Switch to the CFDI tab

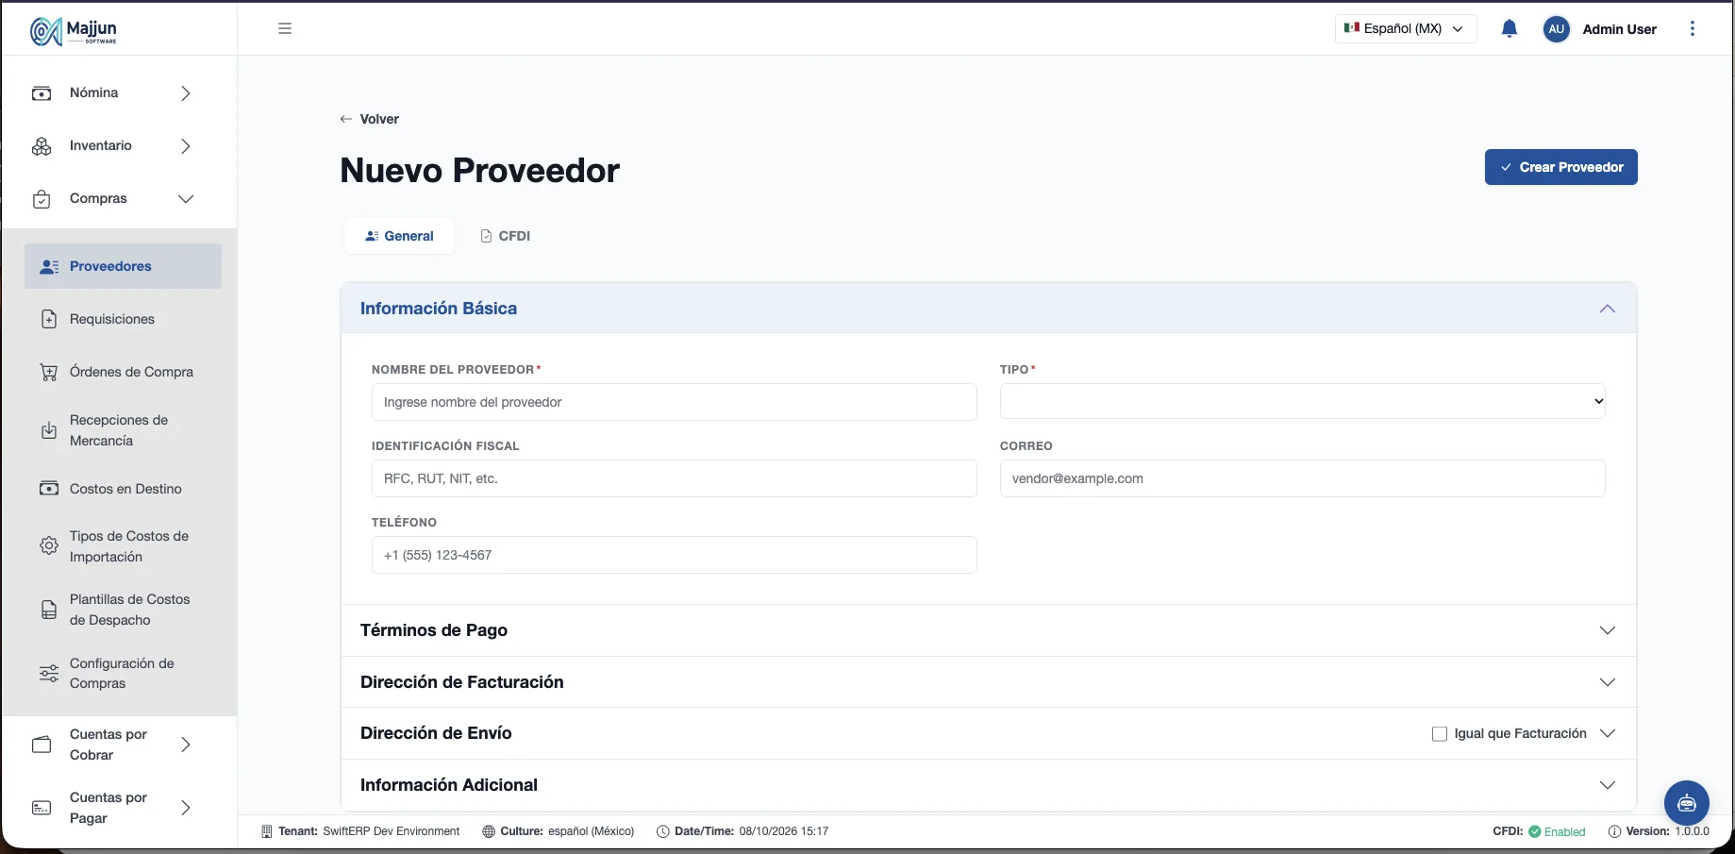[x=506, y=236]
